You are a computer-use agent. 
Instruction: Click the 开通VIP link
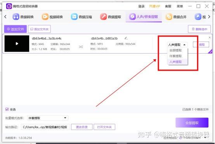coord(155,6)
